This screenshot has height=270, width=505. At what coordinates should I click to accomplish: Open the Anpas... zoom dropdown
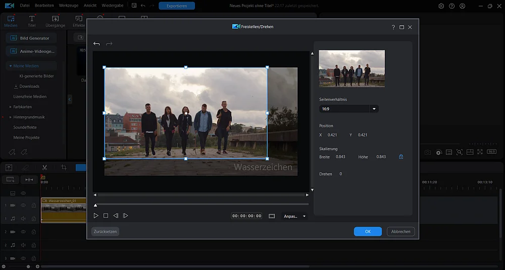coord(295,216)
